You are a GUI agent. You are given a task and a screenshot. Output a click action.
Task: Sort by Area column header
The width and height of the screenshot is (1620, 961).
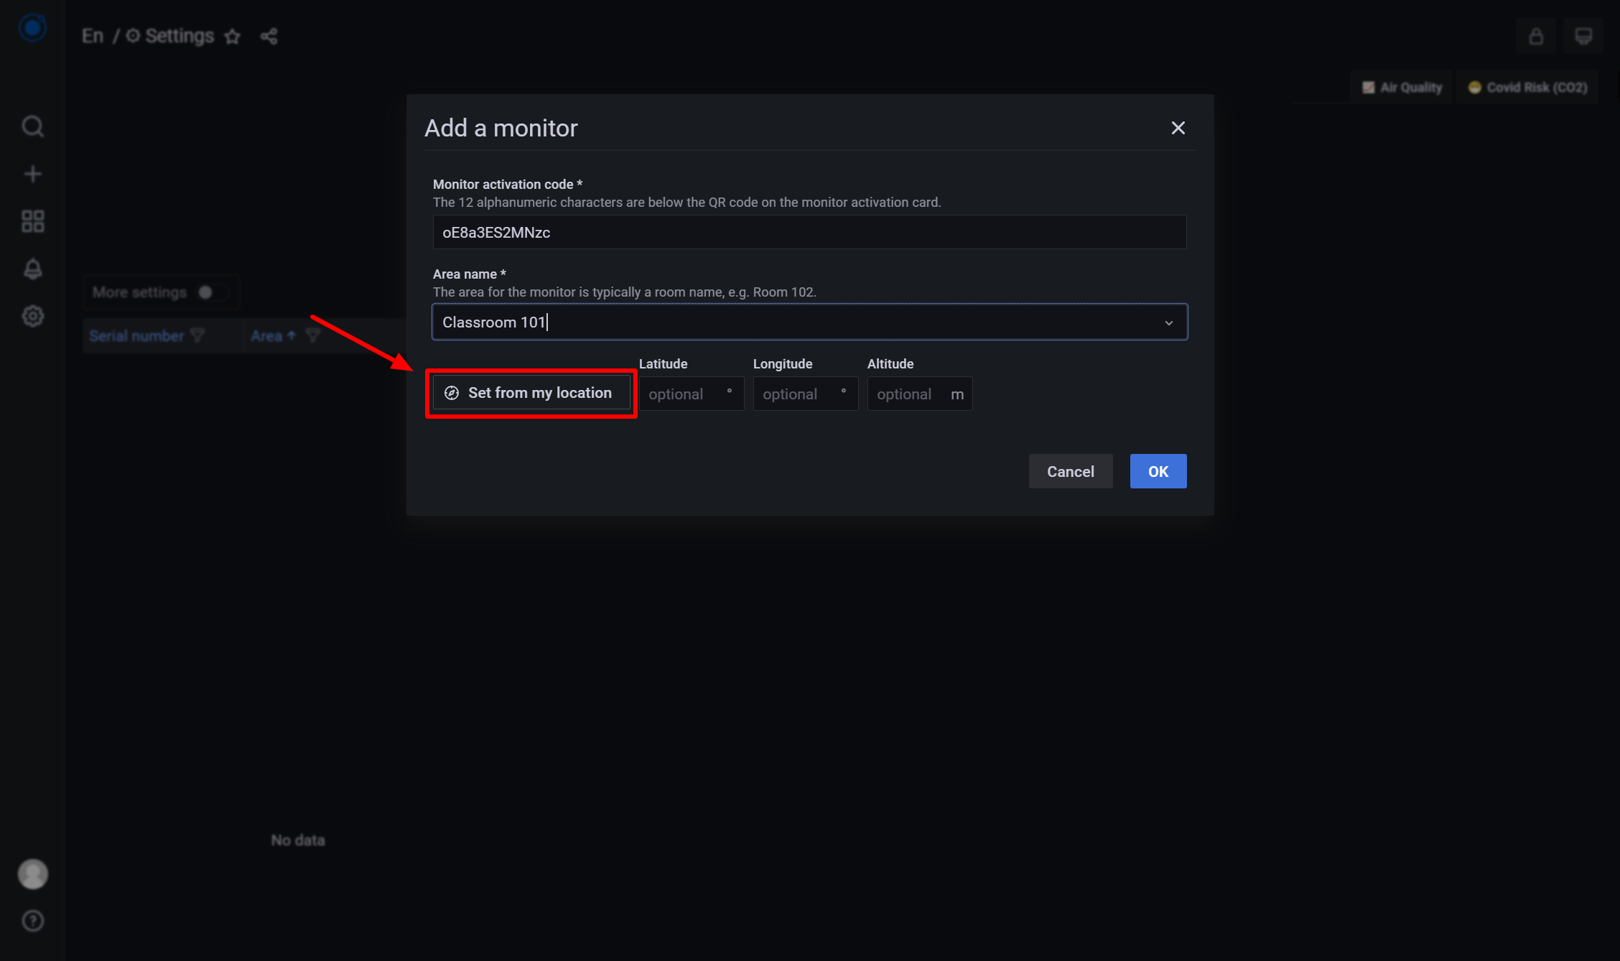pos(266,336)
